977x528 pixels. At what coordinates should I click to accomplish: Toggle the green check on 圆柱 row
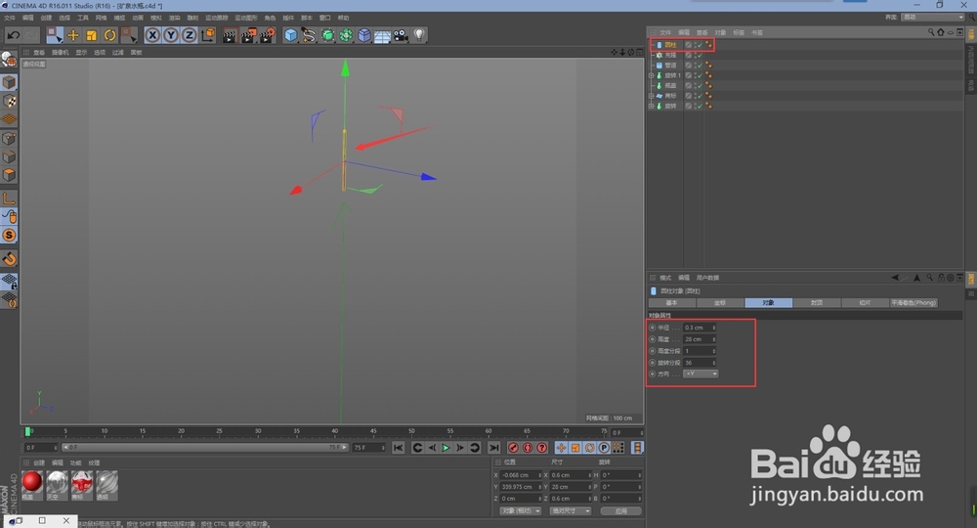tap(700, 45)
